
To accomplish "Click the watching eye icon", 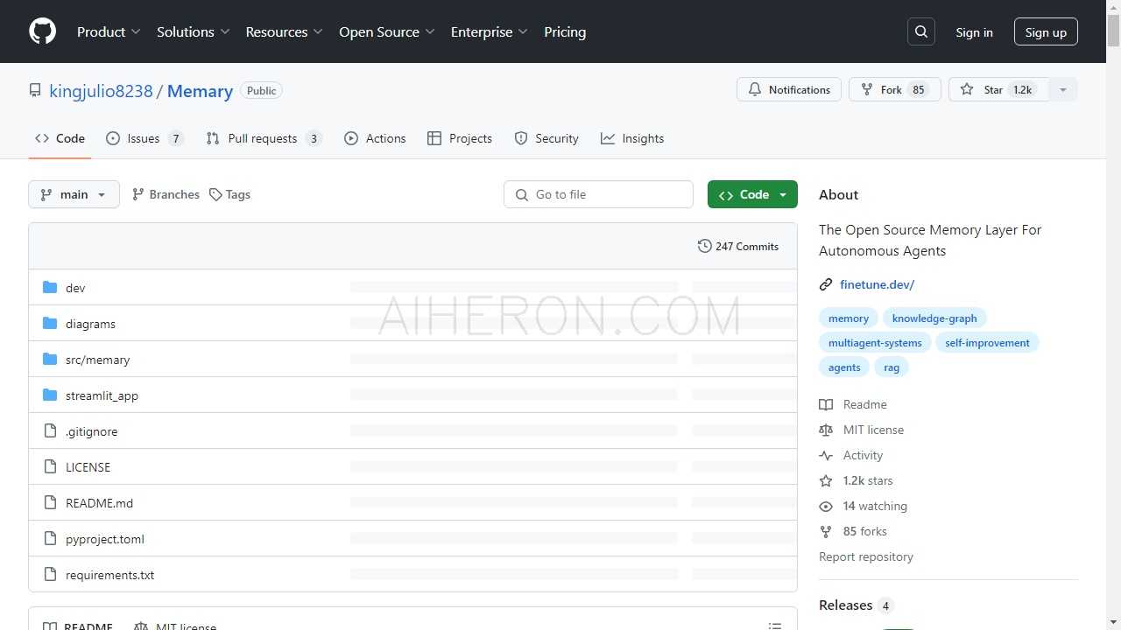I will click(x=826, y=506).
